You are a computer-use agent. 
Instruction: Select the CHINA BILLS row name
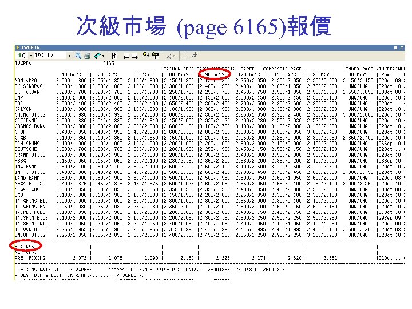click(x=30, y=115)
